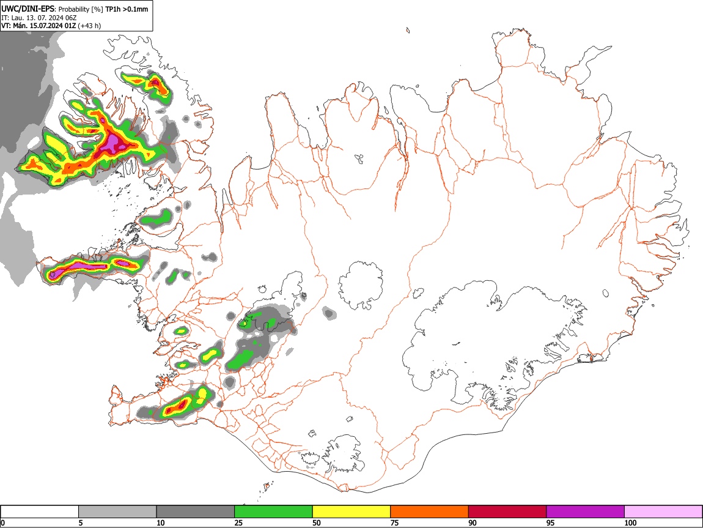Click the white 0–5% legend swatch
703x528 pixels.
coord(40,511)
